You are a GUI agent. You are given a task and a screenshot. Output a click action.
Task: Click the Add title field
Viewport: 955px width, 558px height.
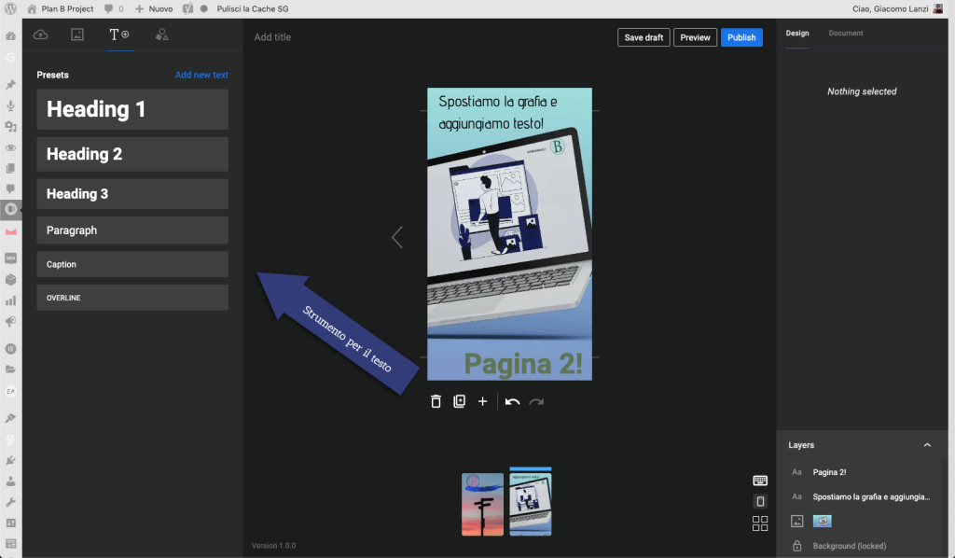click(272, 37)
